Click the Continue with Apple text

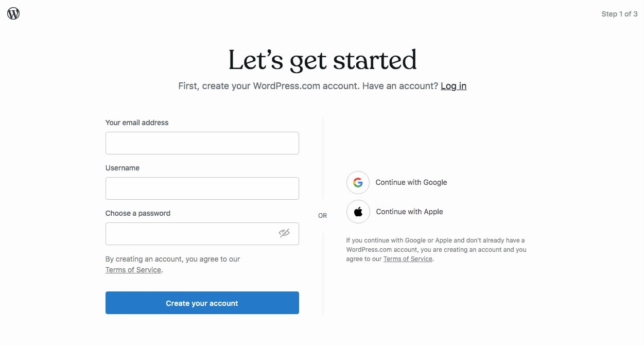click(409, 212)
